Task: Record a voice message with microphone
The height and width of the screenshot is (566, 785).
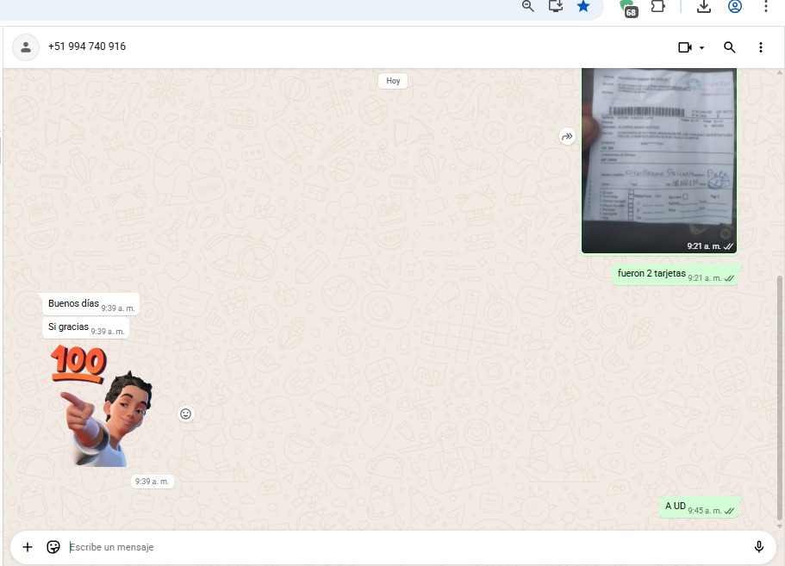Action: (759, 547)
